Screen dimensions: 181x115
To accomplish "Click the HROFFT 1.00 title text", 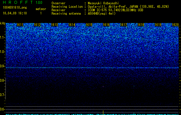I will click(23, 2).
